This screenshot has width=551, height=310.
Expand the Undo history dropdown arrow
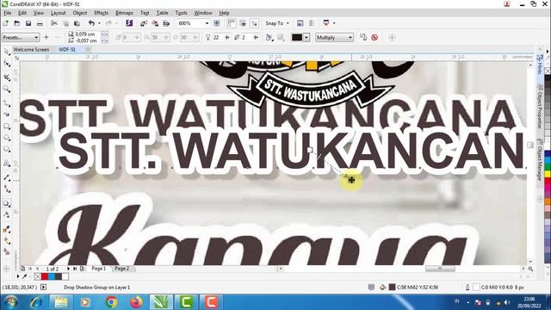coord(99,23)
